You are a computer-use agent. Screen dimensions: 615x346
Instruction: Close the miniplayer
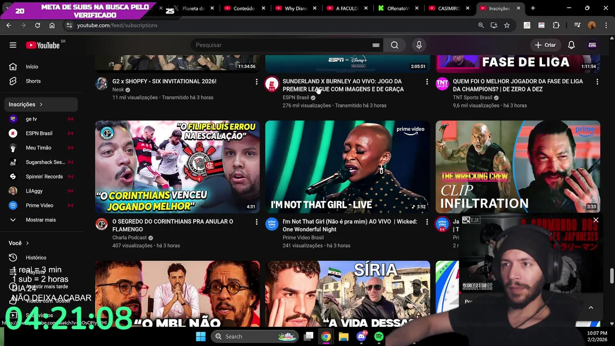(x=596, y=220)
